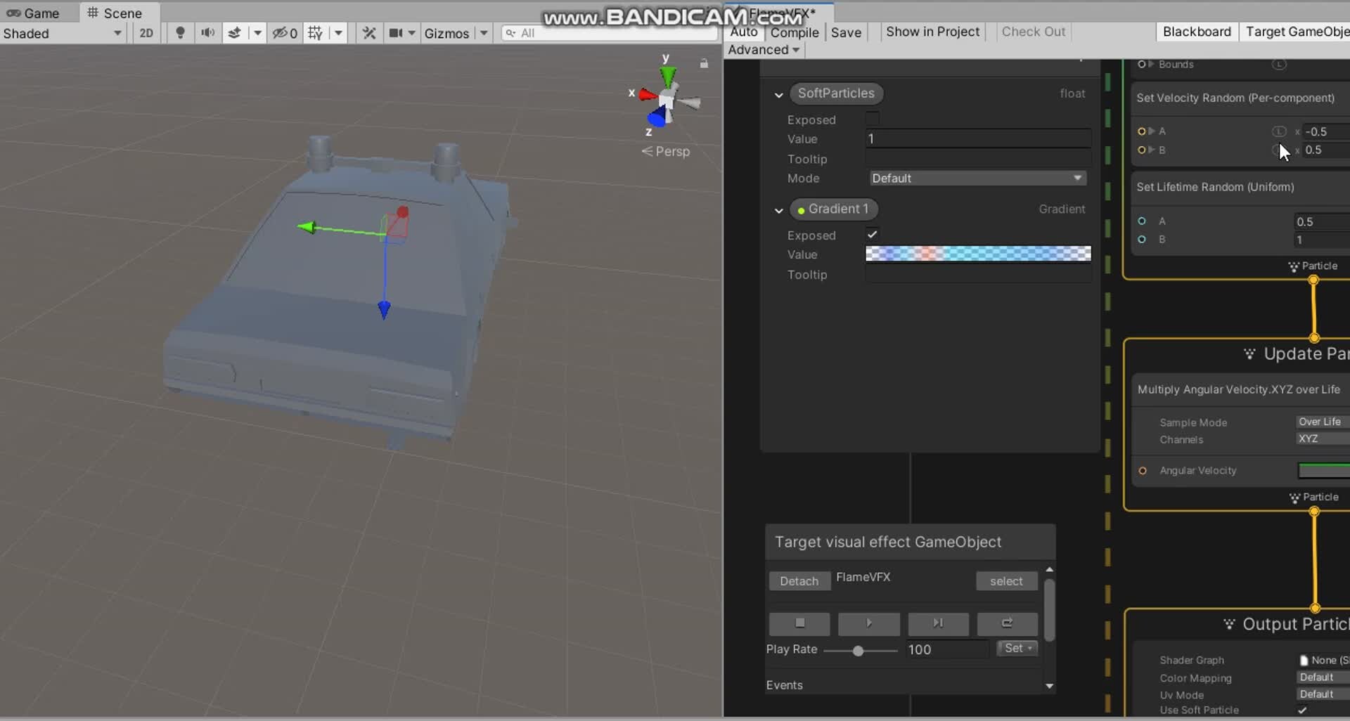Image resolution: width=1350 pixels, height=721 pixels.
Task: Click the Bounds local space L icon
Action: pos(1279,64)
